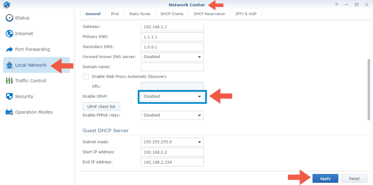Viewport: 373px width, 185px height.
Task: Click the Guest DHCP Server heading
Action: tap(106, 130)
